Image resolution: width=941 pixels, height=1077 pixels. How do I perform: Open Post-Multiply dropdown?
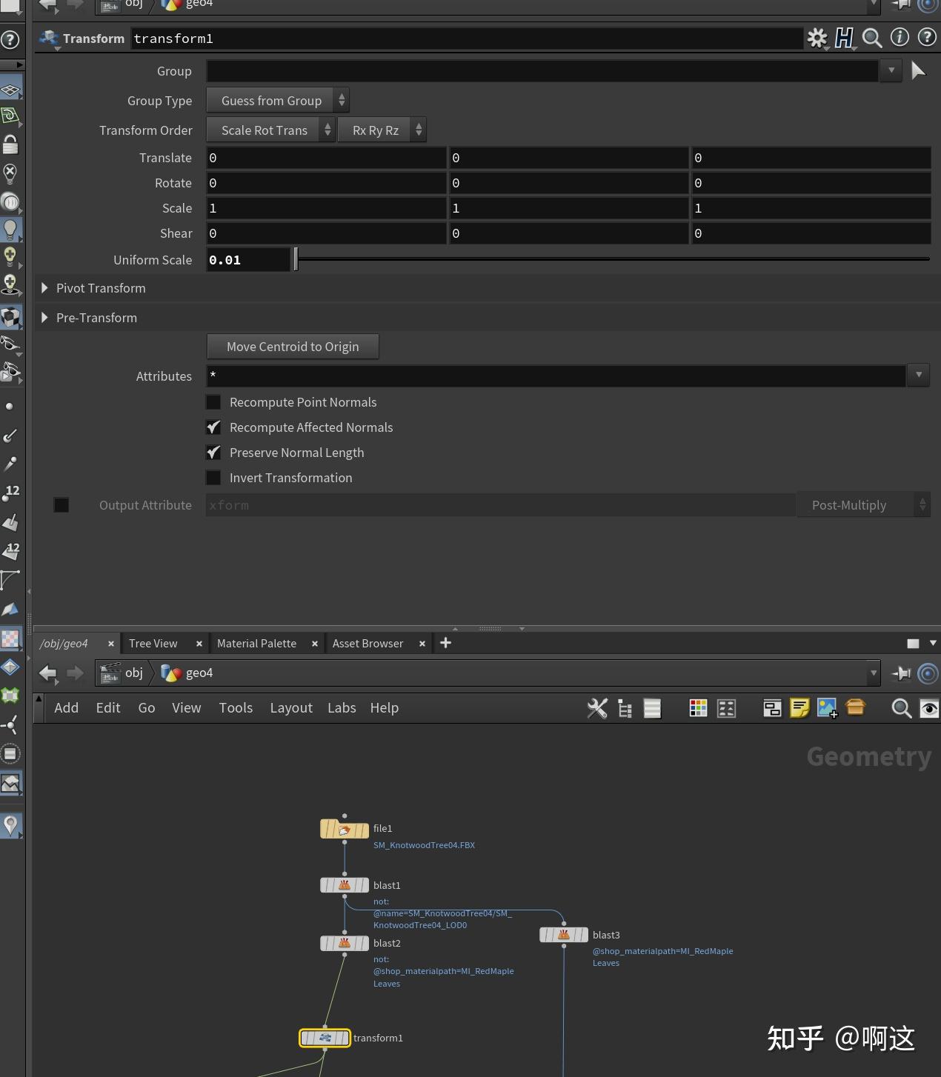[863, 505]
